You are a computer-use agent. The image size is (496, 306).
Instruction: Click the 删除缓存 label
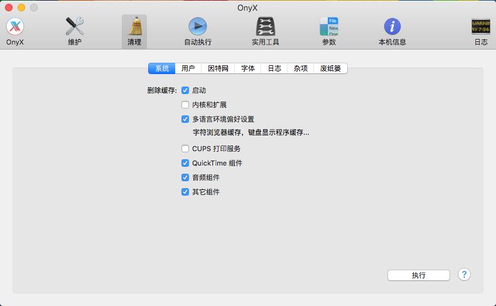pos(162,90)
